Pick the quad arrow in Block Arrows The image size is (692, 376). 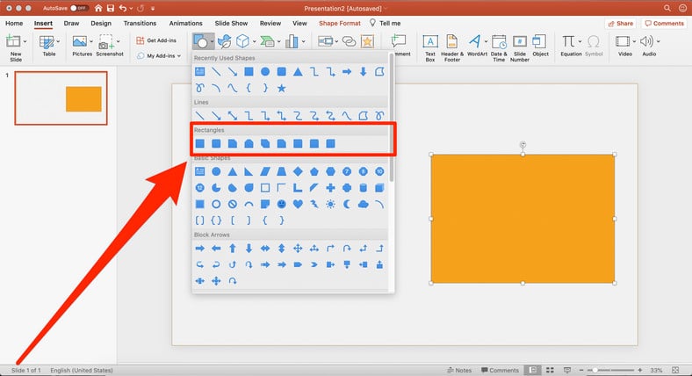[x=298, y=249]
